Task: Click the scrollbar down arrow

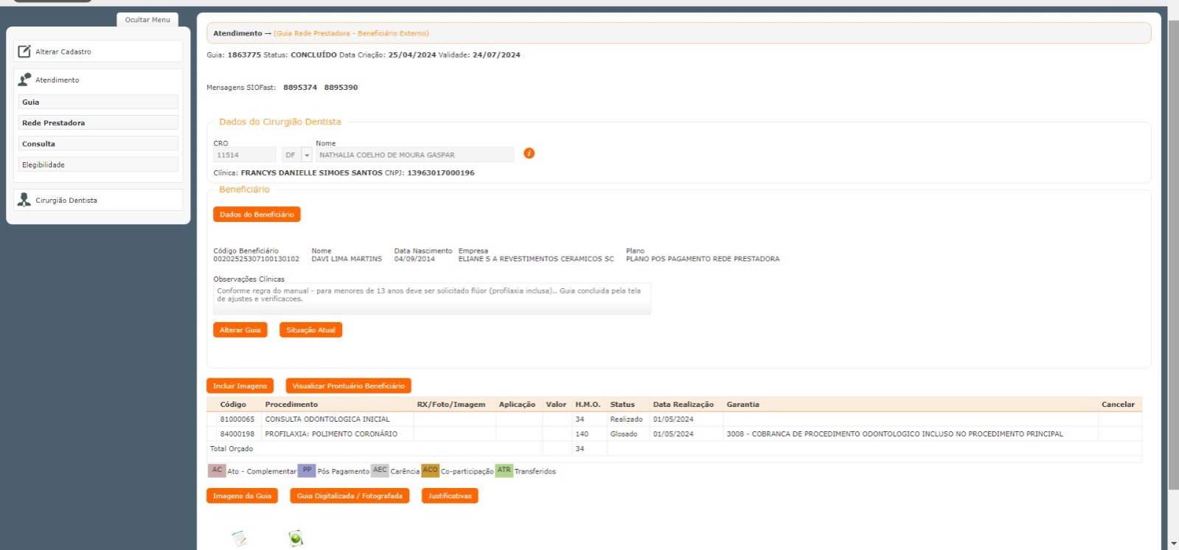Action: (1173, 543)
